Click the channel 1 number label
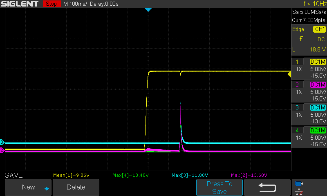 (297, 62)
